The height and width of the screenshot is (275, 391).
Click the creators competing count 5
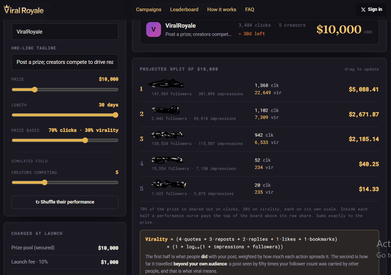tap(117, 173)
